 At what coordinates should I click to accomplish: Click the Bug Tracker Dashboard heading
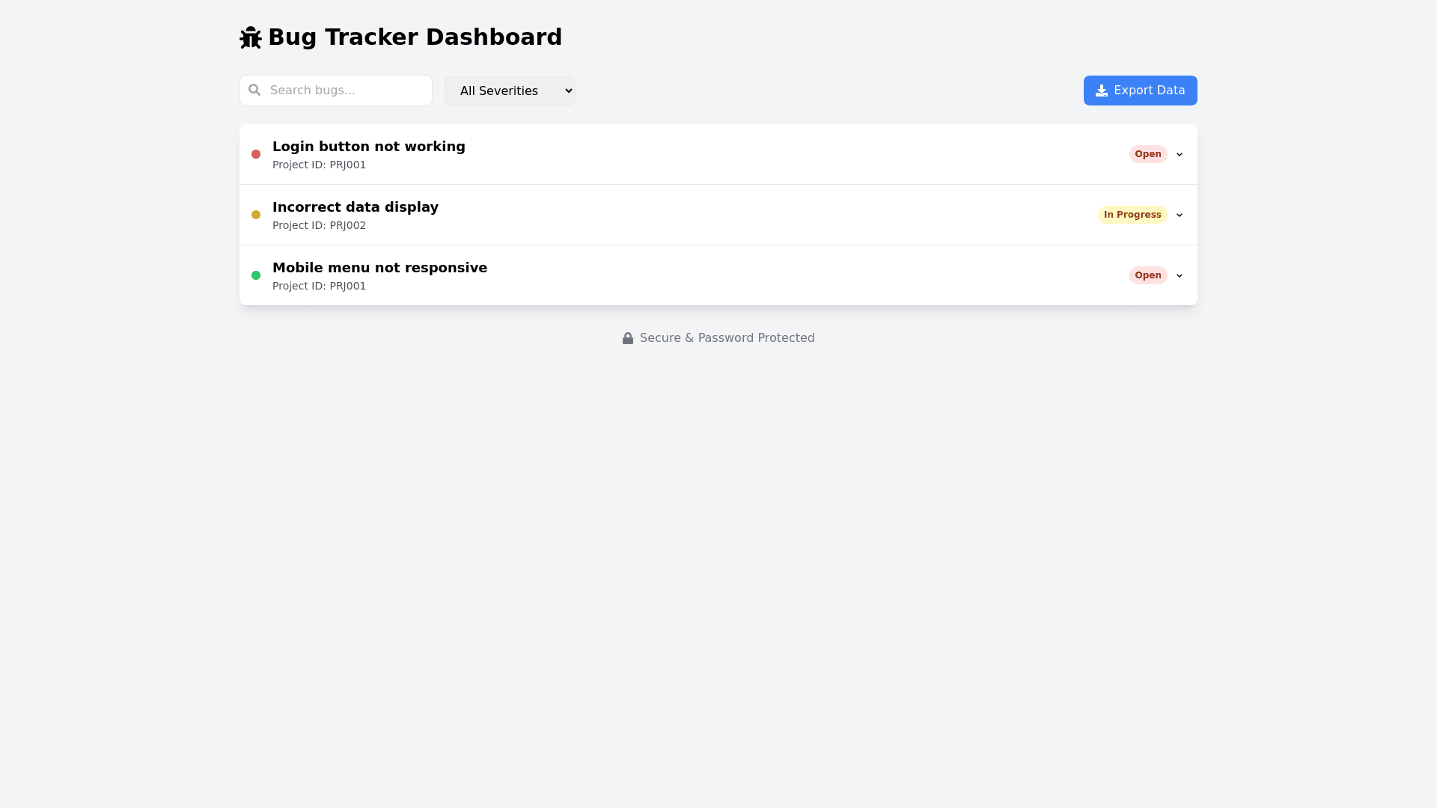click(415, 37)
